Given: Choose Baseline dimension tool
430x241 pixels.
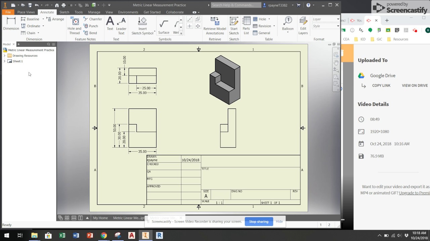Looking at the screenshot, I should click(x=30, y=19).
